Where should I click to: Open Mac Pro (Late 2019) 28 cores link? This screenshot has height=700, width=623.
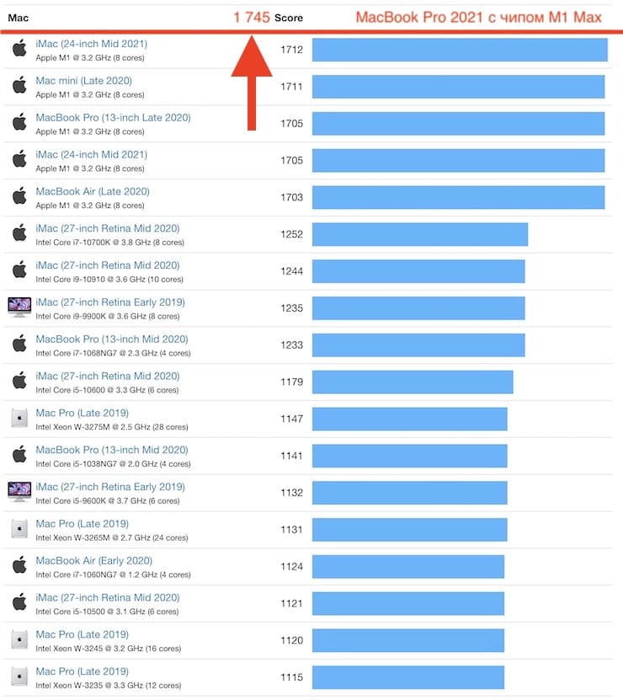(83, 413)
